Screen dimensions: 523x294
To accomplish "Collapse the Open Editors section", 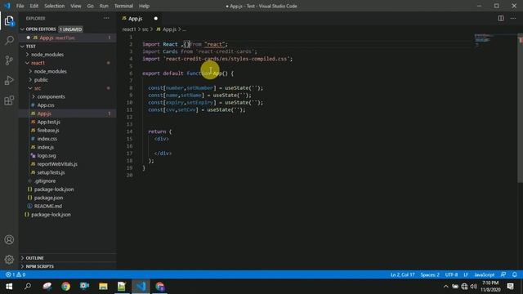I will (x=22, y=29).
